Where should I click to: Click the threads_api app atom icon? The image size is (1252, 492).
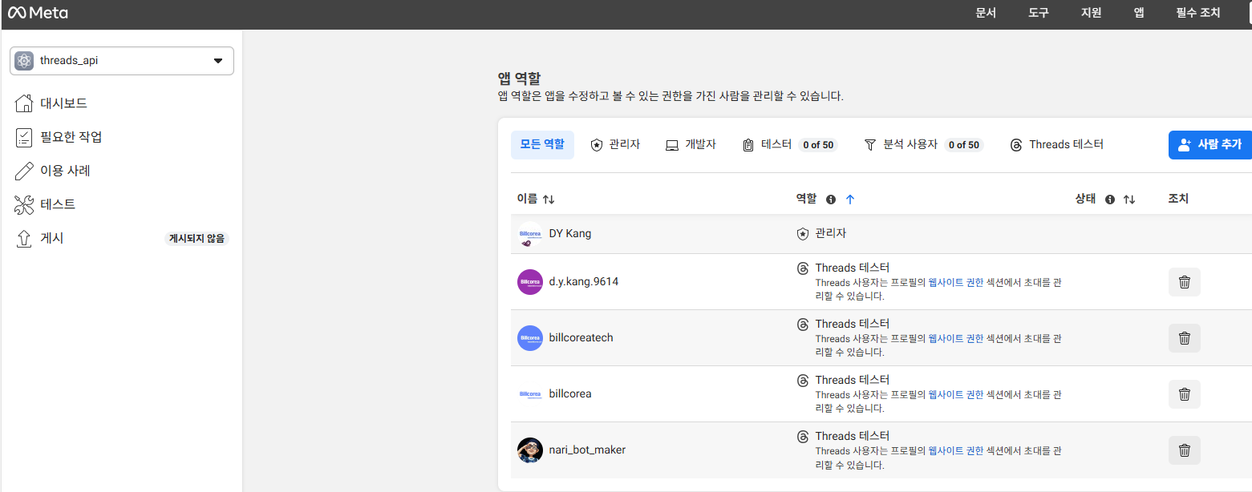click(x=24, y=61)
